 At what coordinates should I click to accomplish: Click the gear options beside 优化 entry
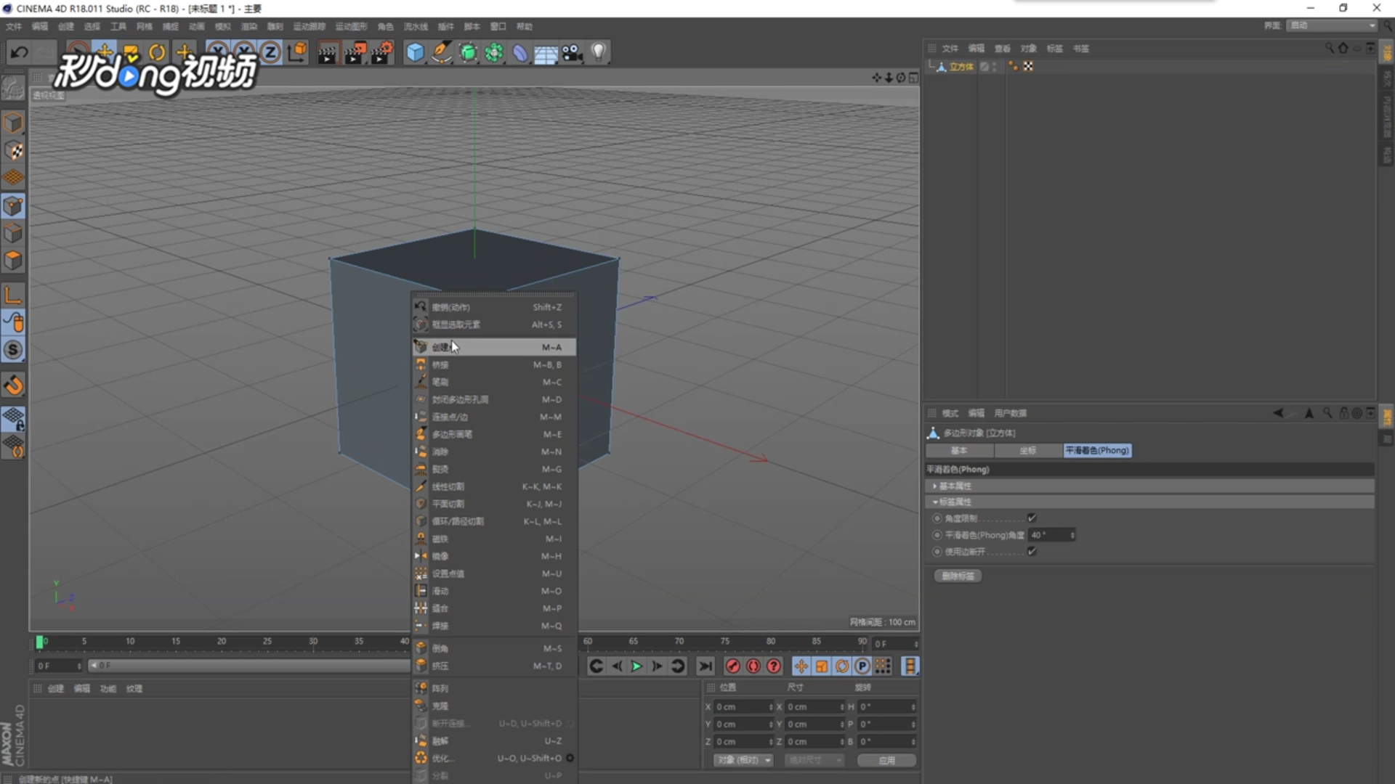tap(570, 758)
